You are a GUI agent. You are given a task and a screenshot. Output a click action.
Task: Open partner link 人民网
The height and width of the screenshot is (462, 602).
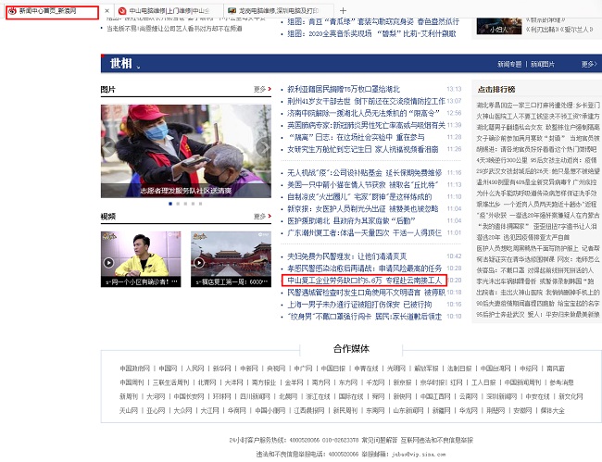[194, 368]
